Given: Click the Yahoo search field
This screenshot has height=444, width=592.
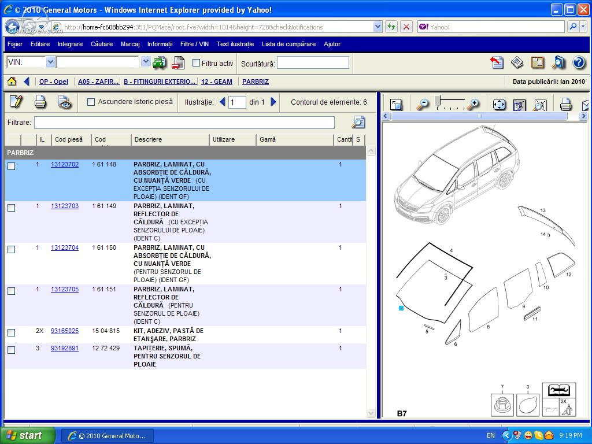Looking at the screenshot, I should coord(491,27).
